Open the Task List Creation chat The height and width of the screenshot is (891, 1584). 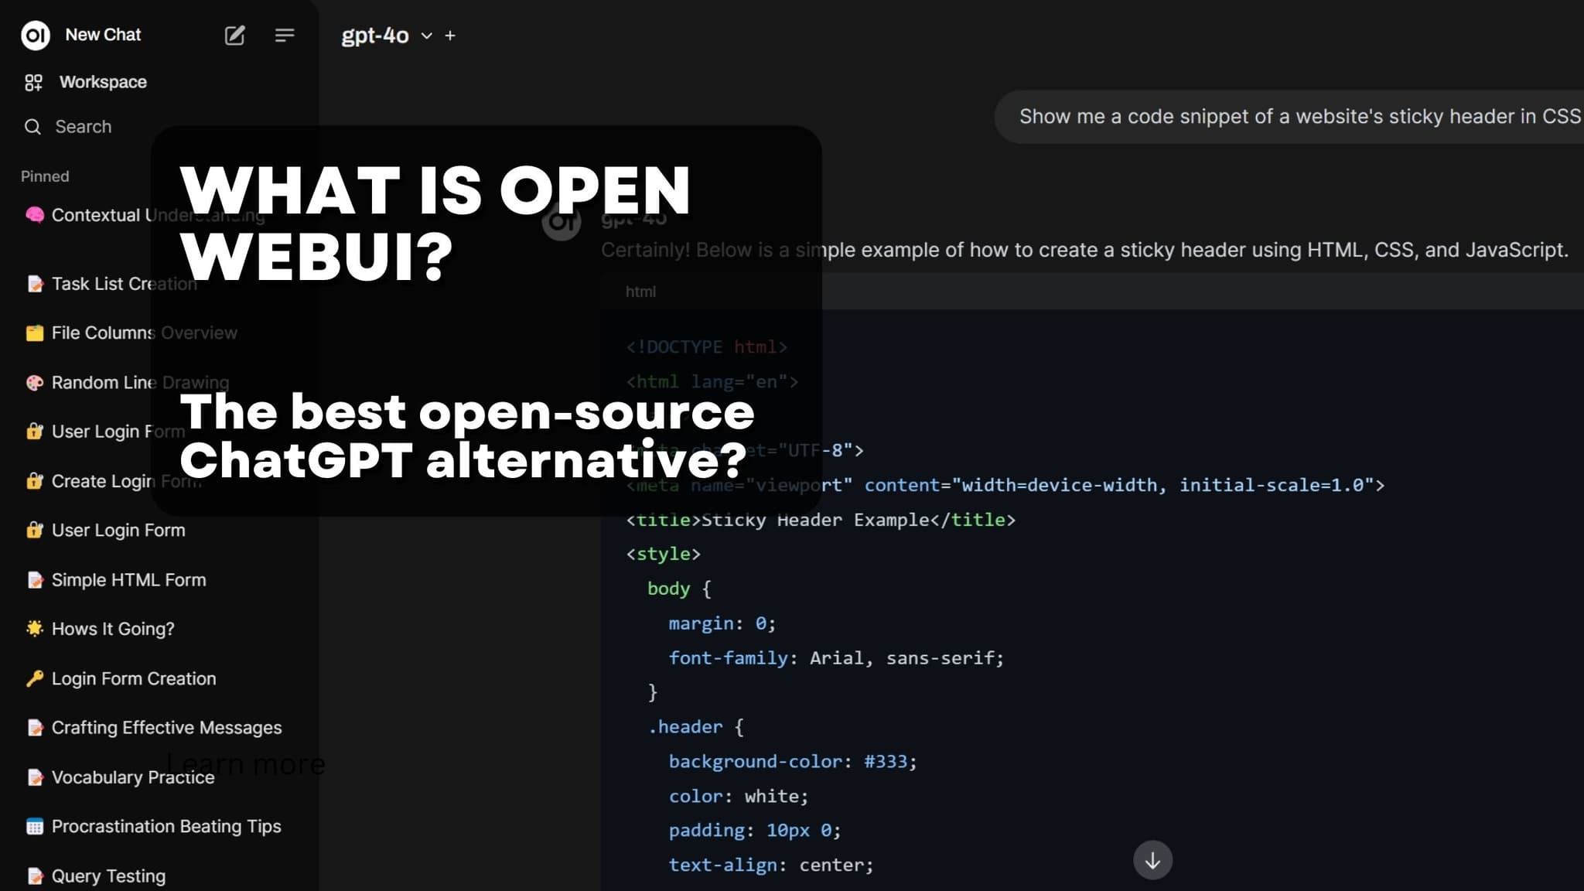122,284
